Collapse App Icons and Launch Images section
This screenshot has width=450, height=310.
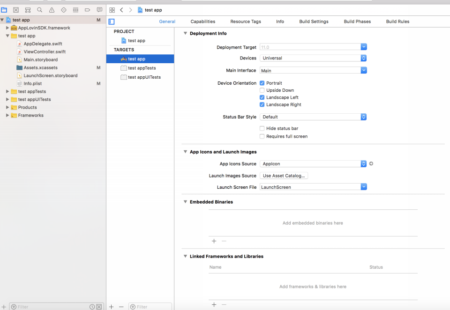(186, 152)
